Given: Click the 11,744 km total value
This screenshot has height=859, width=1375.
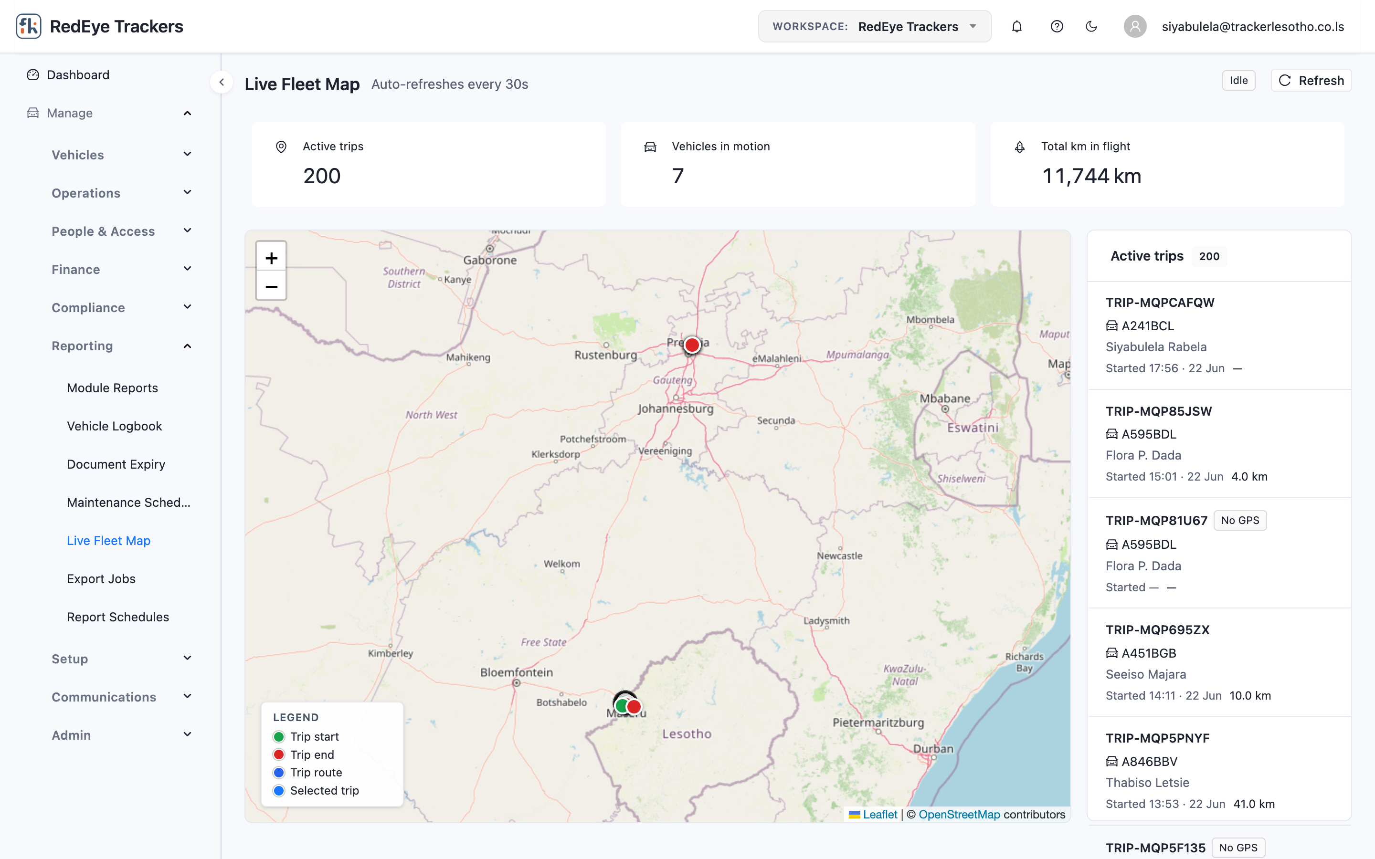Looking at the screenshot, I should point(1091,176).
